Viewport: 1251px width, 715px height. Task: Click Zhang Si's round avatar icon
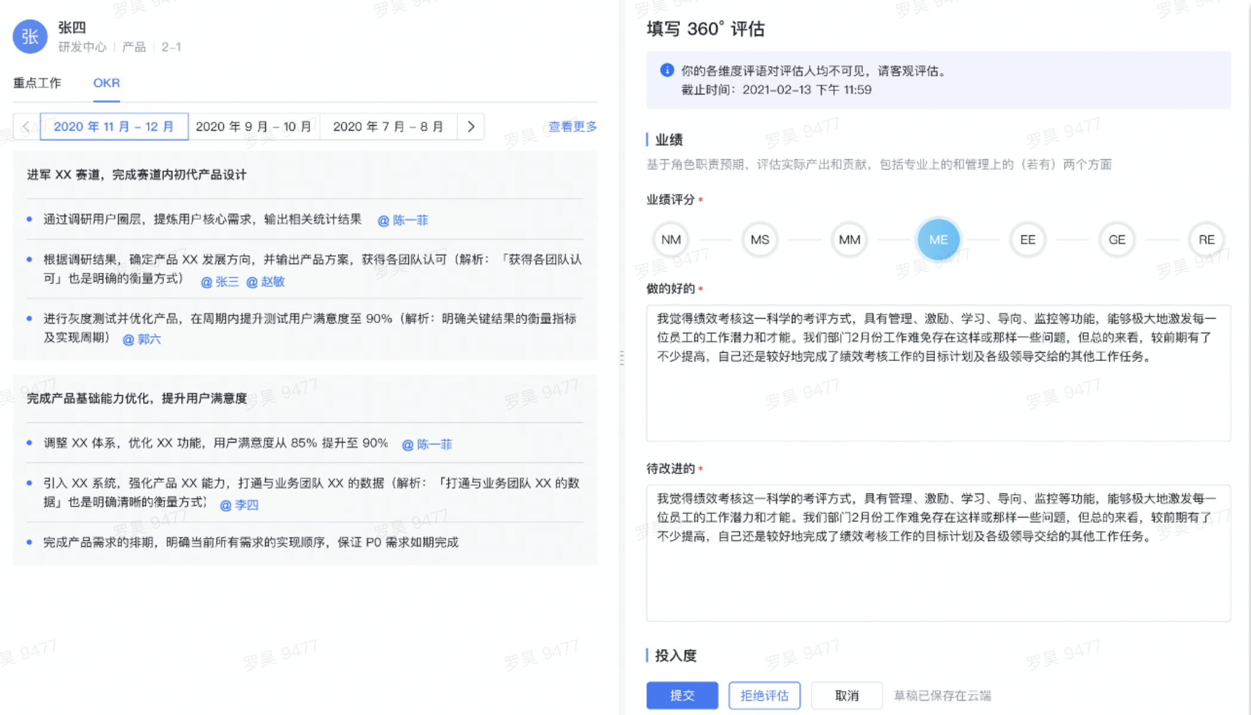[x=30, y=37]
